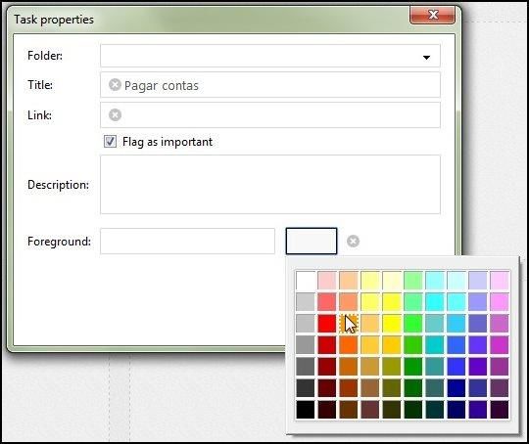Click the Title field containing Pagar contas
The width and height of the screenshot is (529, 444).
[270, 84]
